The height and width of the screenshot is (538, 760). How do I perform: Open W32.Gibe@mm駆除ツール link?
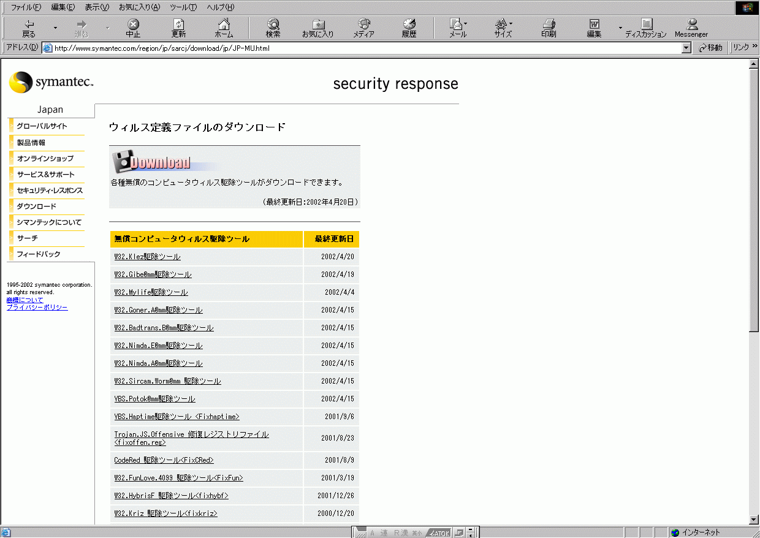[x=153, y=275]
